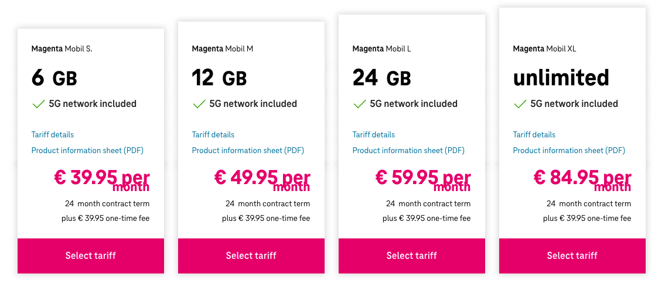The height and width of the screenshot is (284, 665).
Task: Click green checkmark on Magenta Mobil L card
Action: tap(359, 104)
